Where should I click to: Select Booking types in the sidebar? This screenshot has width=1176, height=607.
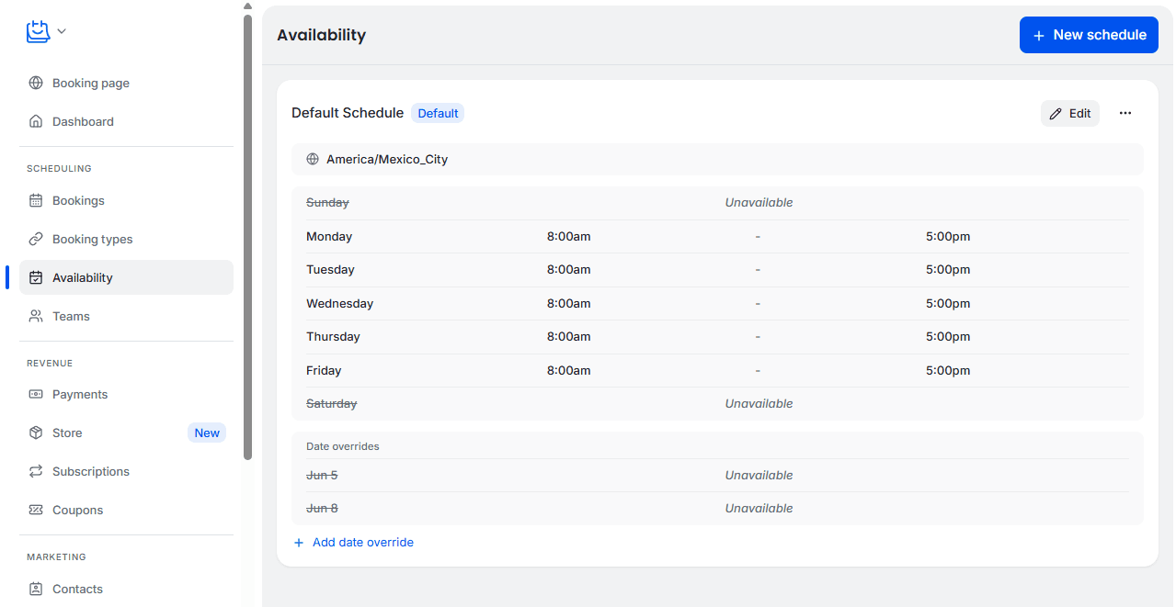(x=126, y=239)
